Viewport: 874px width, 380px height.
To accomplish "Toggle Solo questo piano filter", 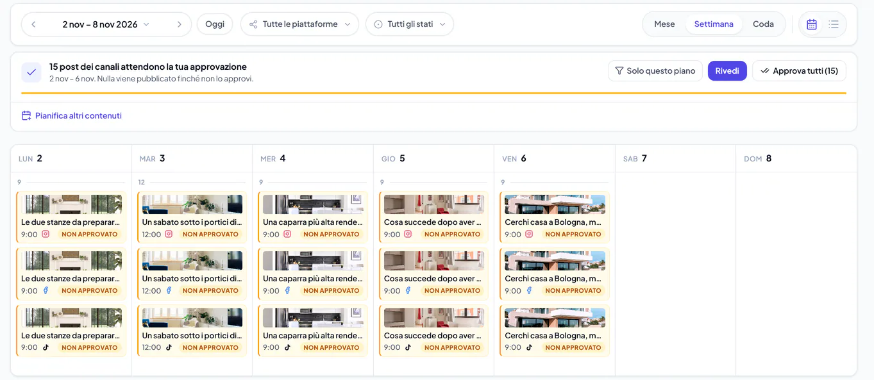I will (x=655, y=71).
